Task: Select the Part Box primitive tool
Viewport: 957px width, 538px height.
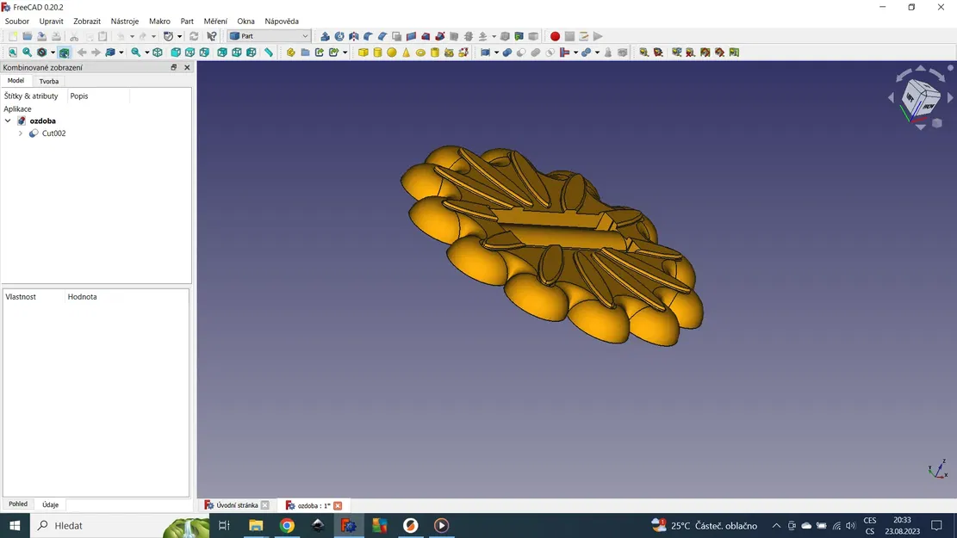Action: (363, 52)
